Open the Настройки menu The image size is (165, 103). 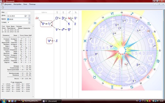coord(17,4)
